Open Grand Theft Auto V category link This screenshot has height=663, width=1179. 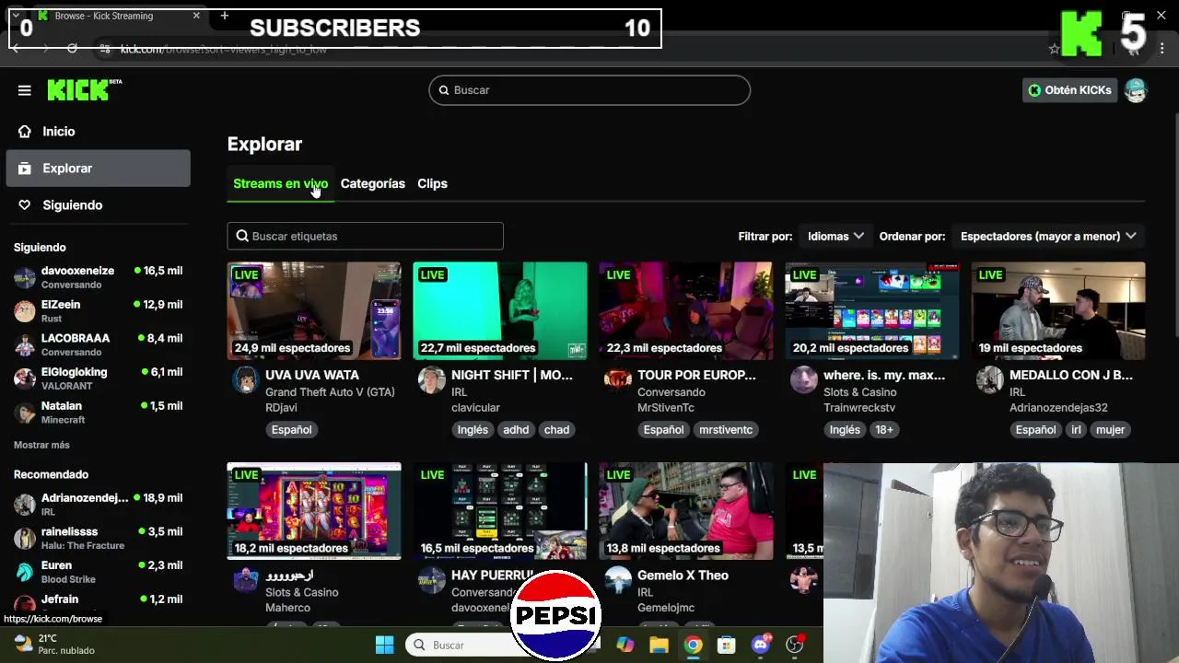(330, 392)
